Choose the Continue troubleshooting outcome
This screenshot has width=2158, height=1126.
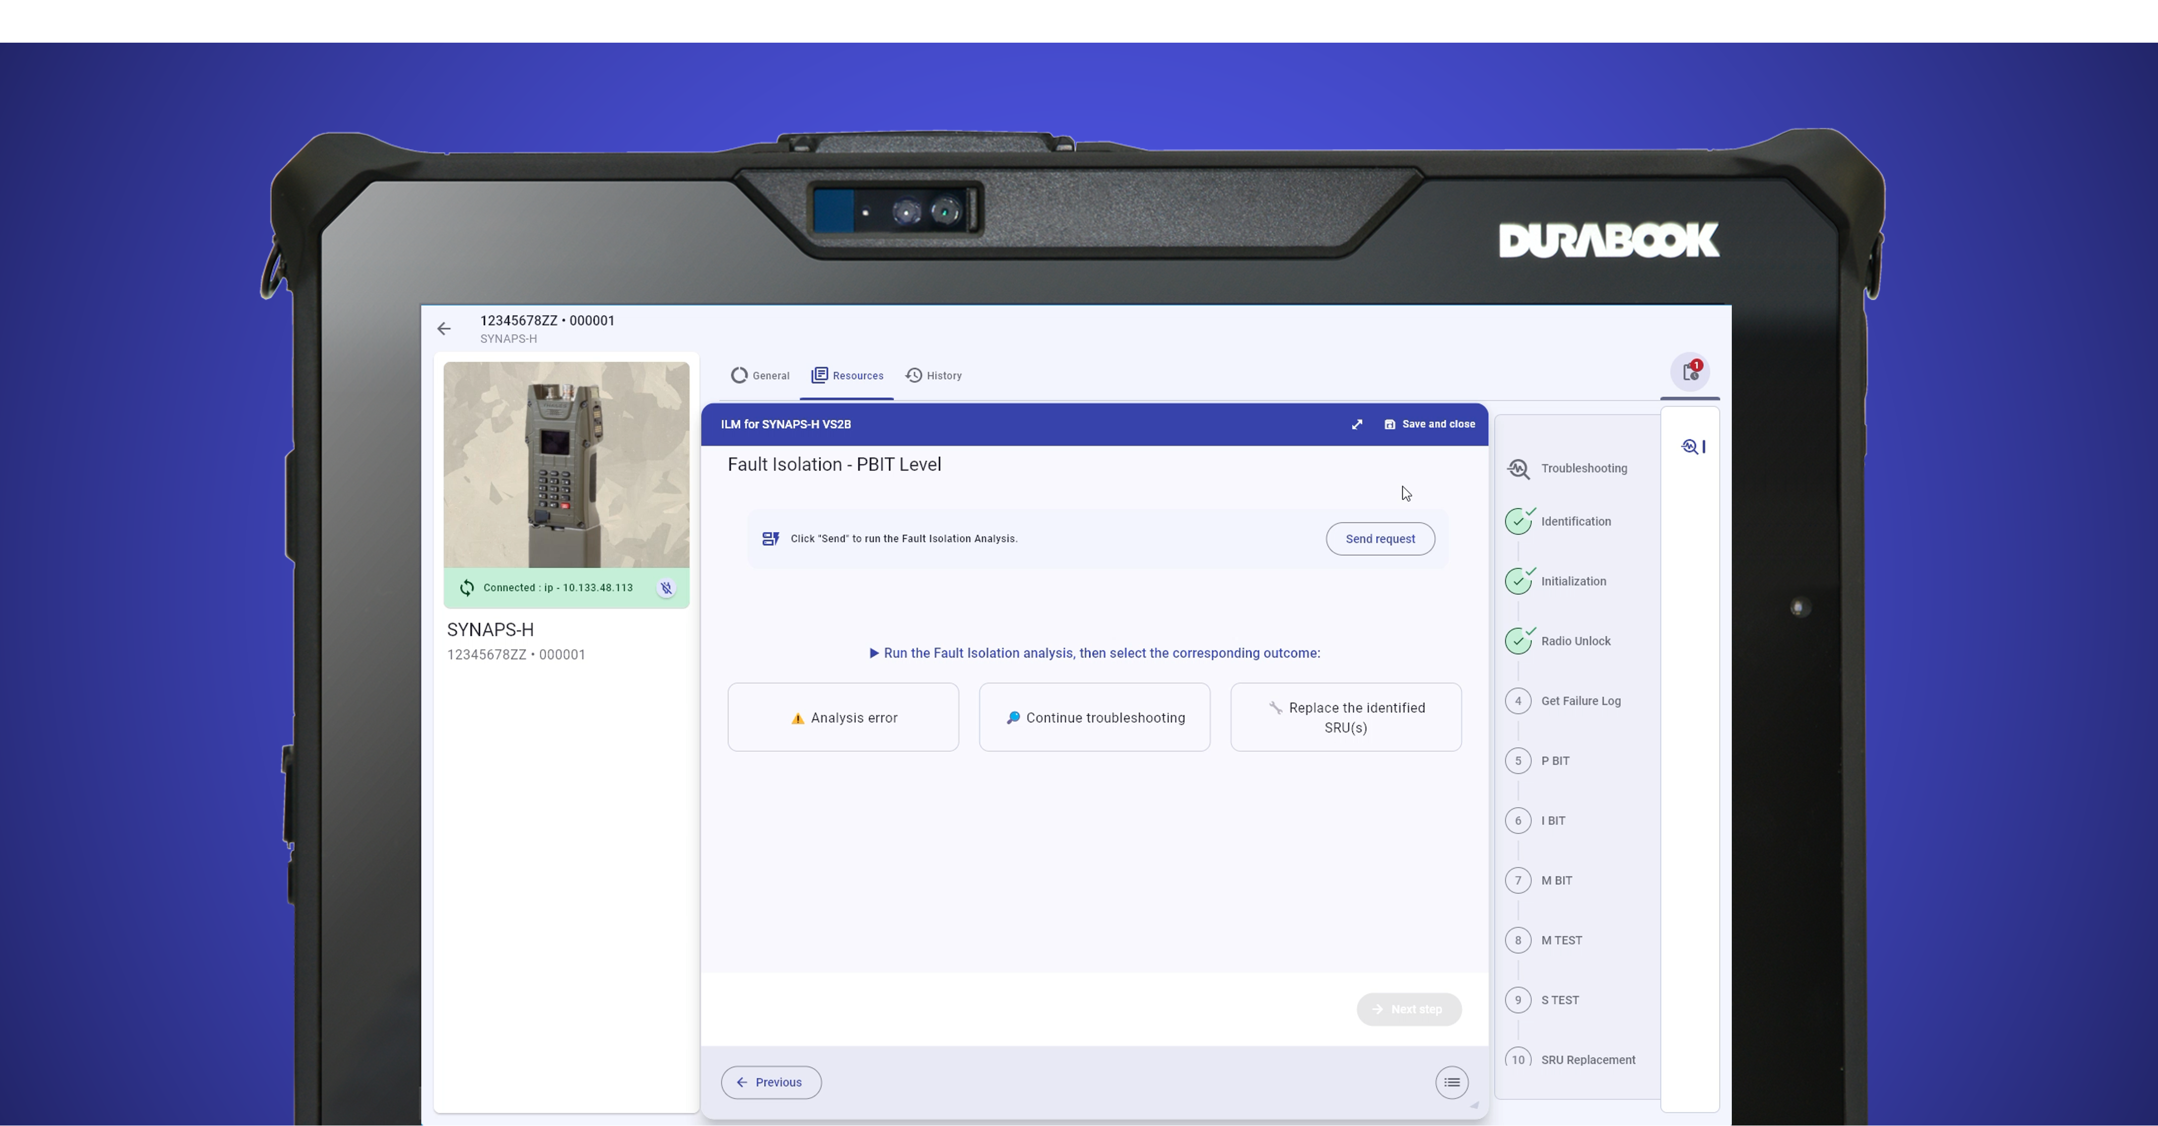click(1095, 717)
